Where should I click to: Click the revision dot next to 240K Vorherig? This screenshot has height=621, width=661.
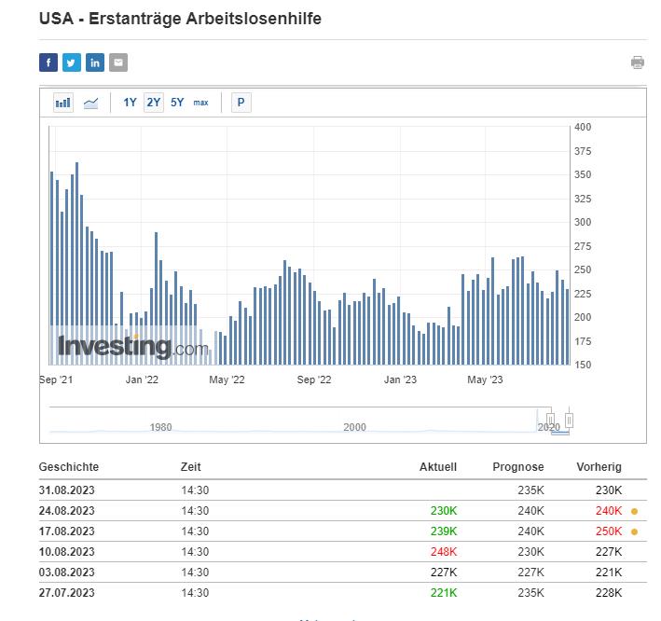click(x=634, y=511)
